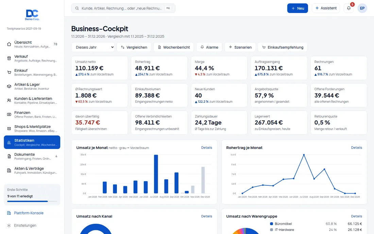Click the search input field
This screenshot has width=374, height=234.
(123, 8)
